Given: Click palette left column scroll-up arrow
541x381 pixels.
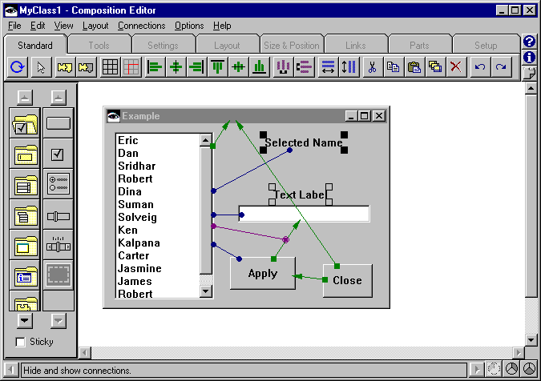Looking at the screenshot, I should pyautogui.click(x=25, y=98).
